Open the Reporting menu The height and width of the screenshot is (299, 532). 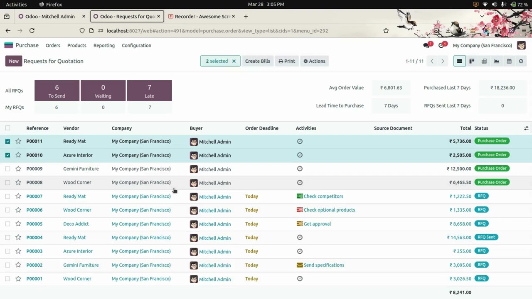104,45
